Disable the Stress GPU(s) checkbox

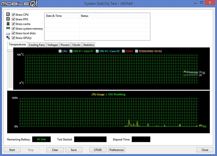[13, 38]
